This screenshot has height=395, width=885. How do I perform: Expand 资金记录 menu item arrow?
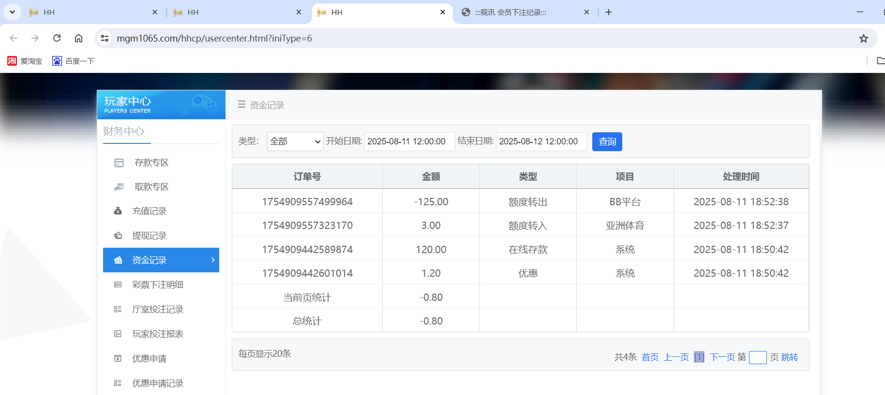213,260
